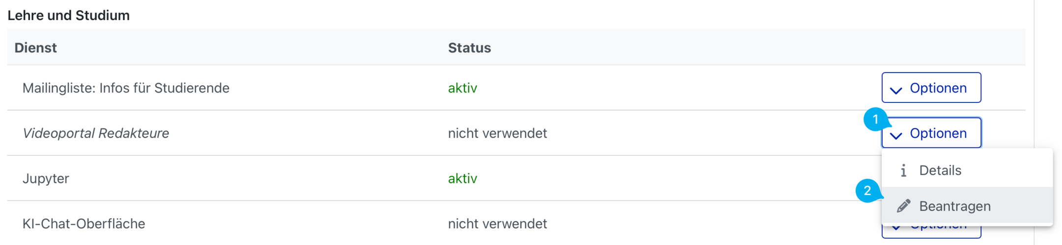This screenshot has height=245, width=1062.
Task: Click the blue step badge numbered 2
Action: click(867, 191)
